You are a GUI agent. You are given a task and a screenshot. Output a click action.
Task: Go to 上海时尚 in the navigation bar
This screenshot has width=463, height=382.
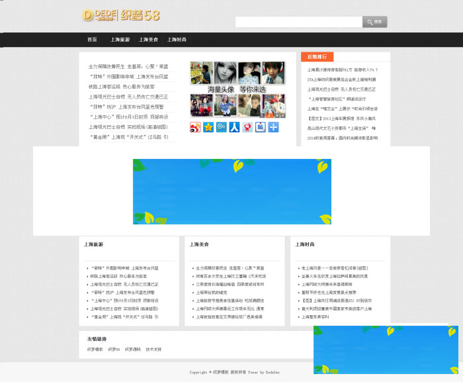click(177, 40)
